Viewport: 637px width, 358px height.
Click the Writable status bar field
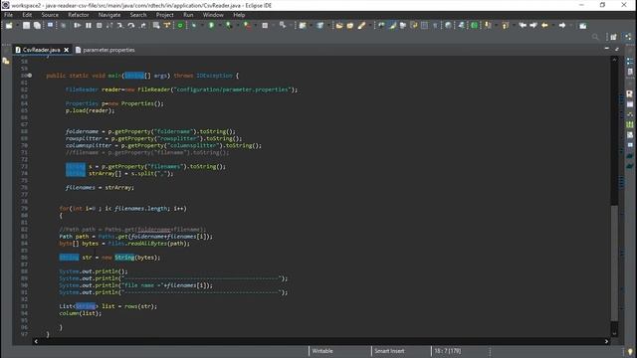pyautogui.click(x=322, y=351)
